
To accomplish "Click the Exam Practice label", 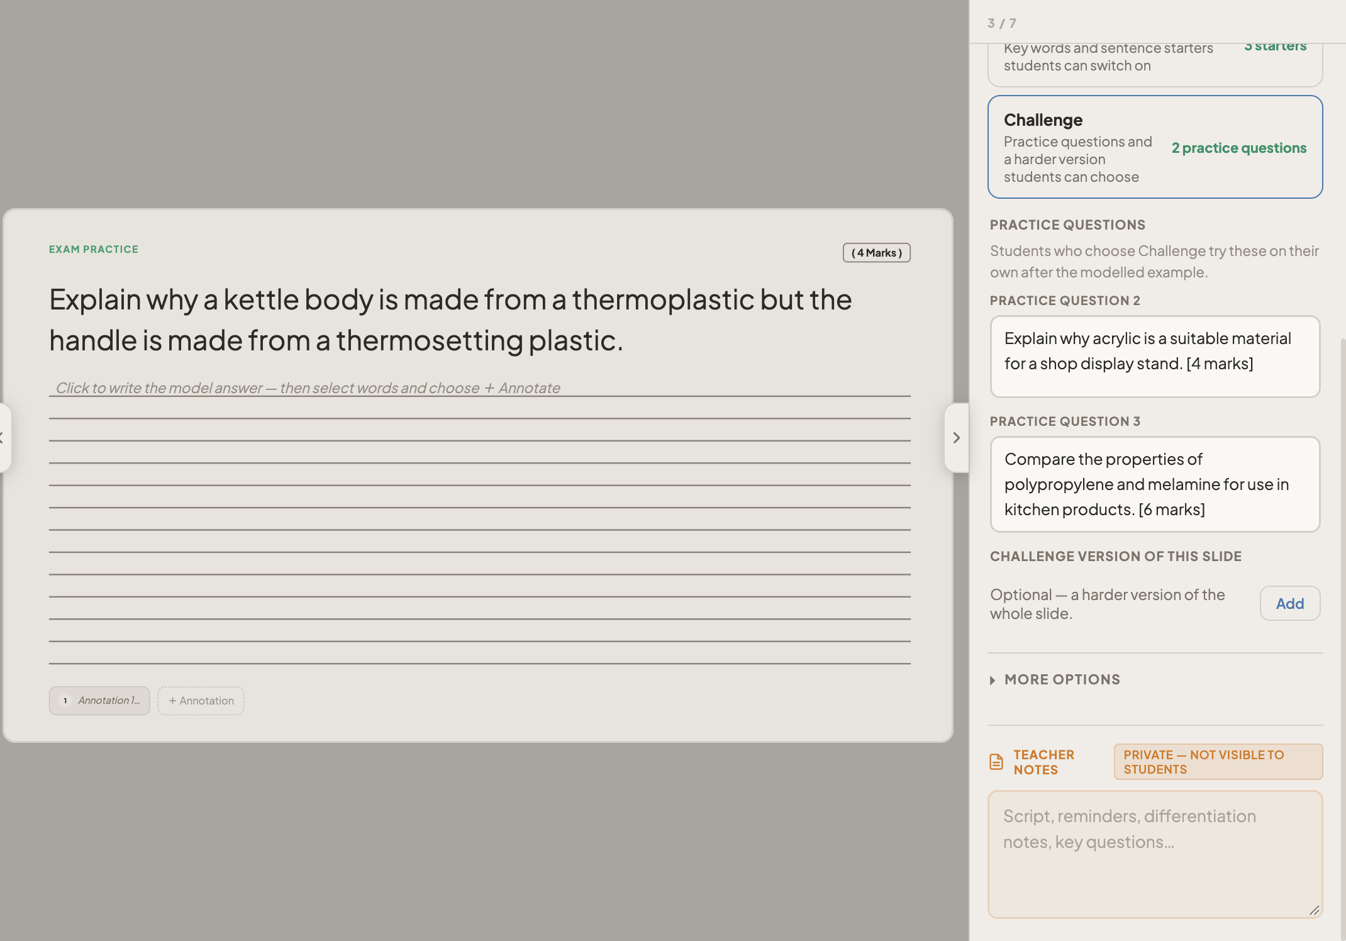I will point(94,249).
